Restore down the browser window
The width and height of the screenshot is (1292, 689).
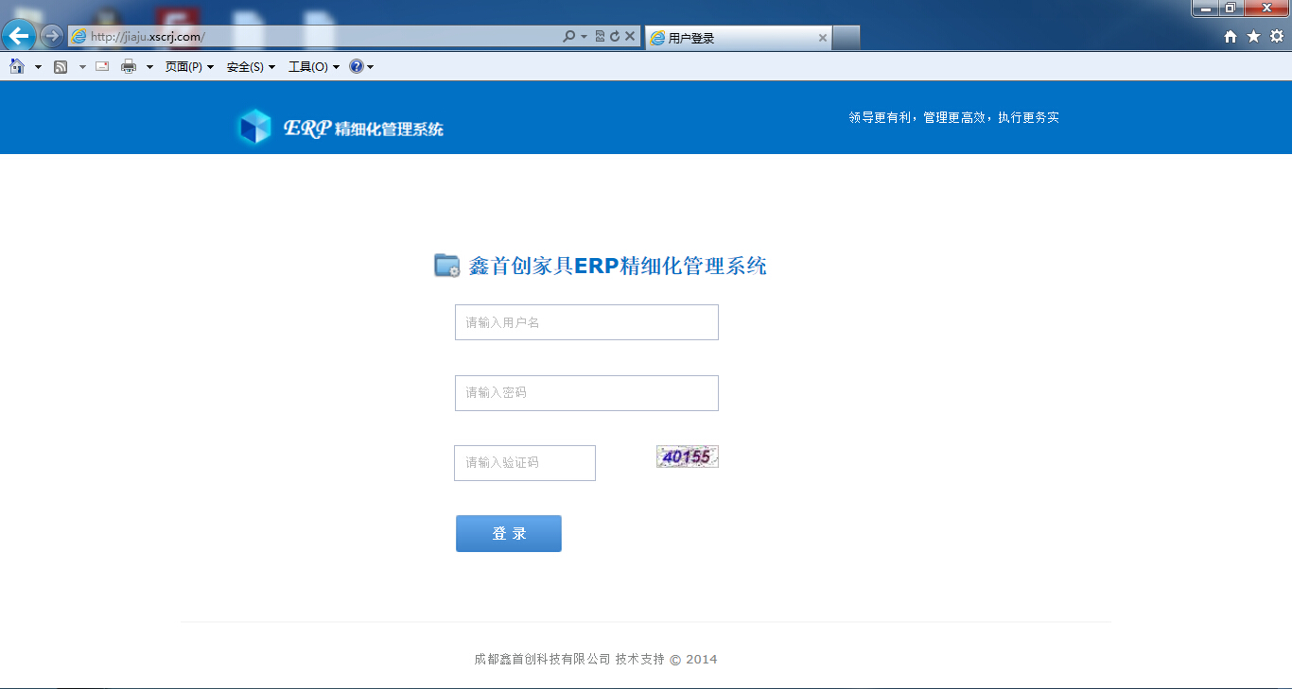click(x=1231, y=9)
